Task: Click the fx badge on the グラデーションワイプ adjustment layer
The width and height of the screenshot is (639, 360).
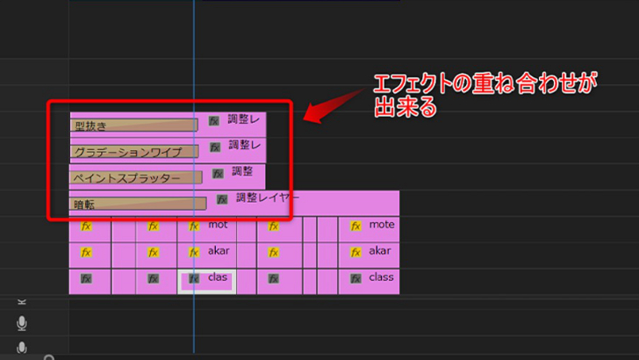Action: click(215, 148)
